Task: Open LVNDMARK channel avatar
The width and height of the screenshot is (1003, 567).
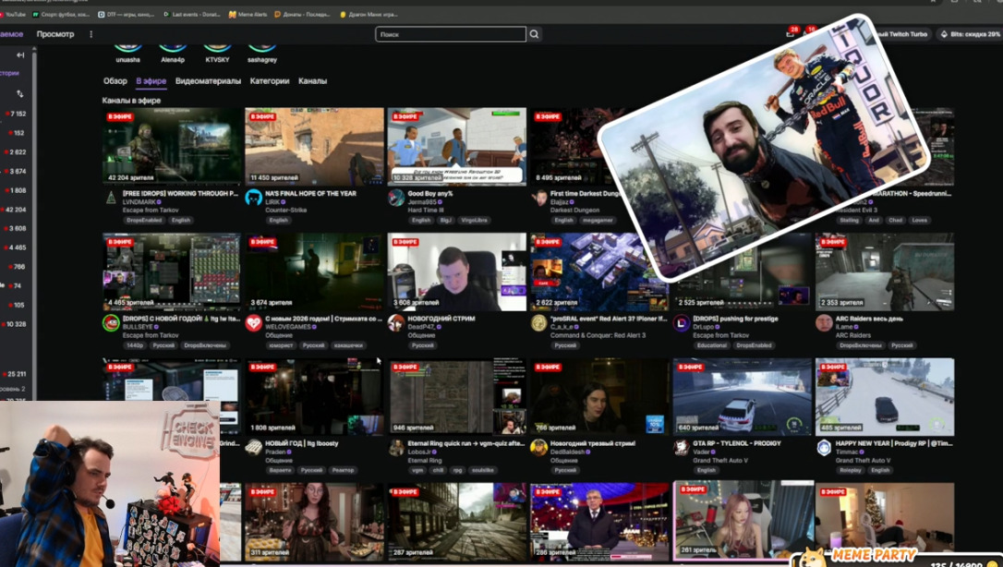Action: pyautogui.click(x=111, y=198)
